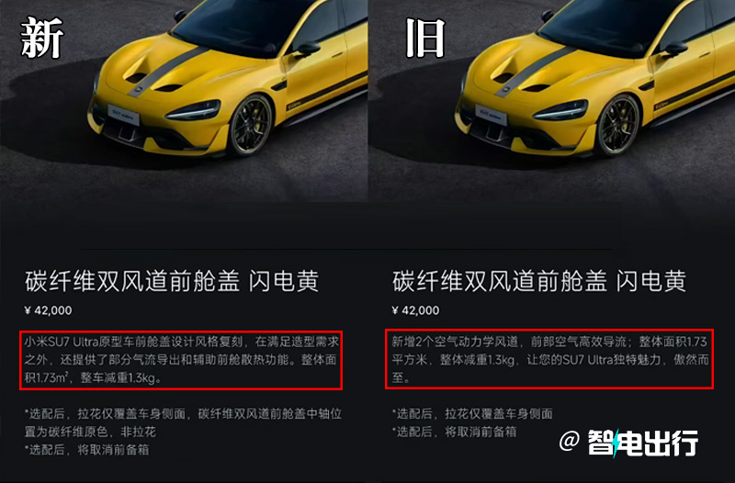
Task: Click the right 碳纤维双风道前舱盖 闪电黄 title
Action: coord(539,281)
